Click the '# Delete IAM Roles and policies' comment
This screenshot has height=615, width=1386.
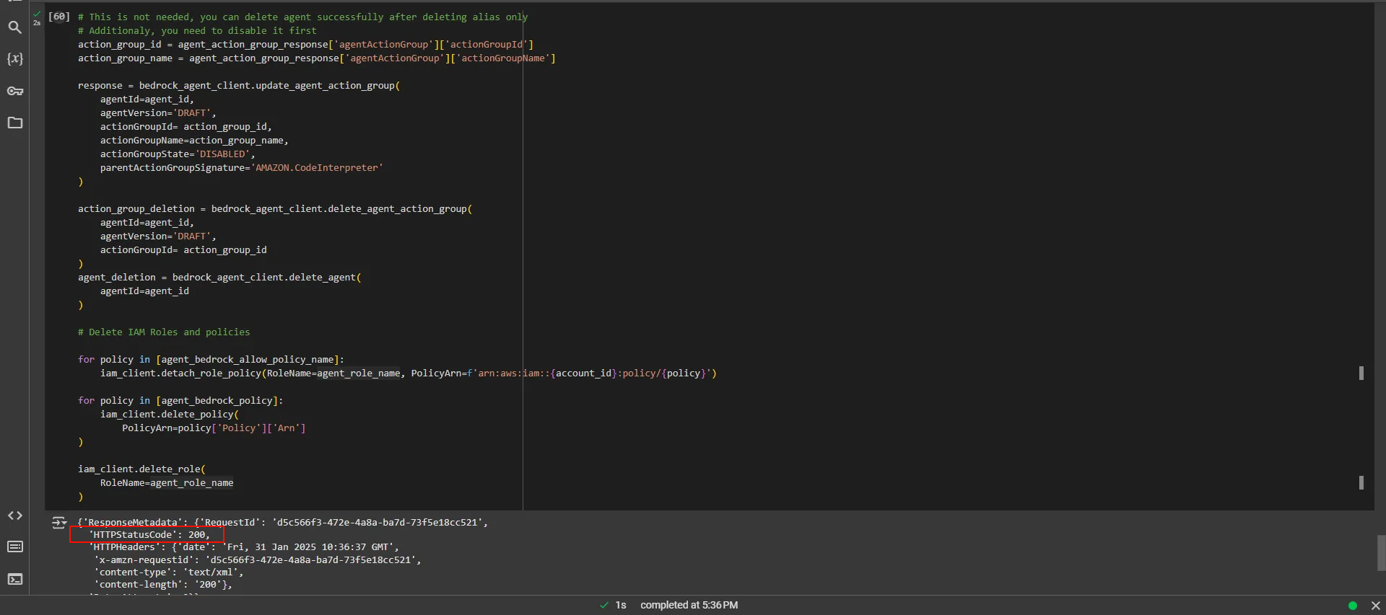(x=164, y=332)
